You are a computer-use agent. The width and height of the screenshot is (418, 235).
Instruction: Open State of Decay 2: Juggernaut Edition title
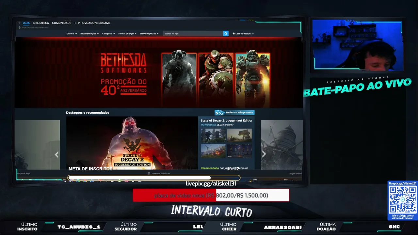(x=226, y=120)
